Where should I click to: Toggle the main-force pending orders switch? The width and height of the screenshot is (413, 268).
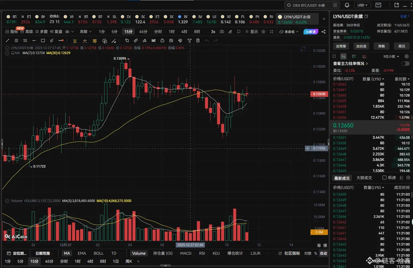405,64
